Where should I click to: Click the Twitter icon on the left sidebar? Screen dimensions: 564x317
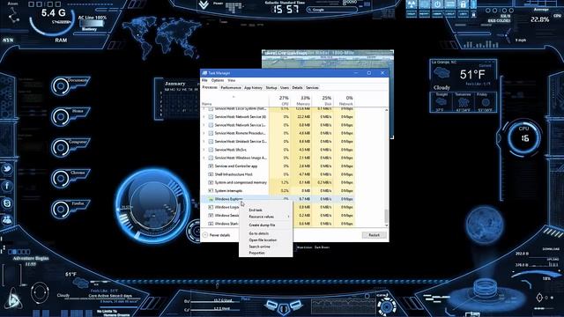click(7, 169)
